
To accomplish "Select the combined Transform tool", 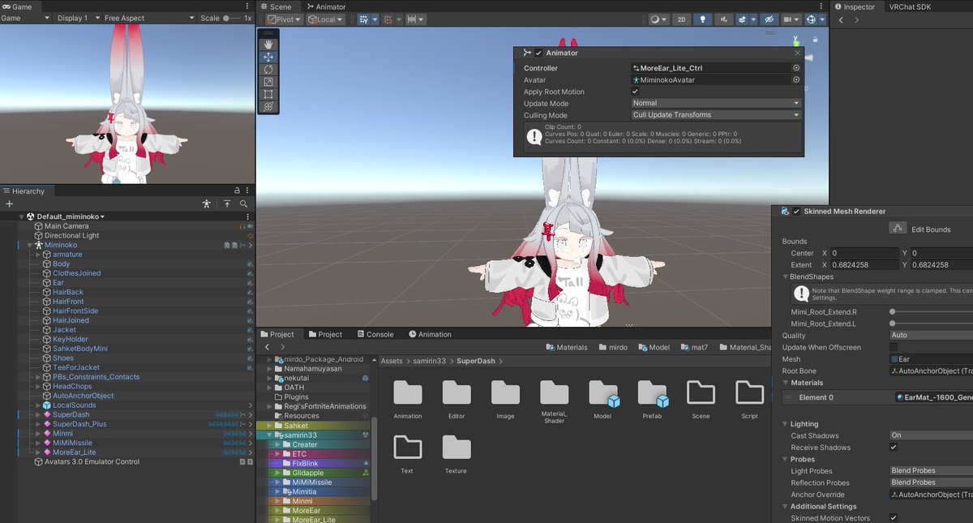I will point(268,107).
